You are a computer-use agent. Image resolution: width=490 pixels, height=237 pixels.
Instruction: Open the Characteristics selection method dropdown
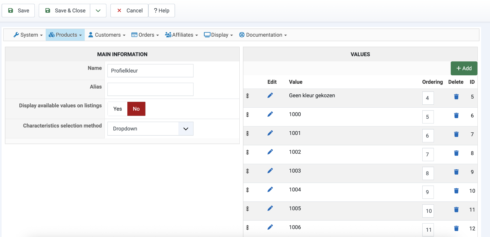(x=150, y=129)
